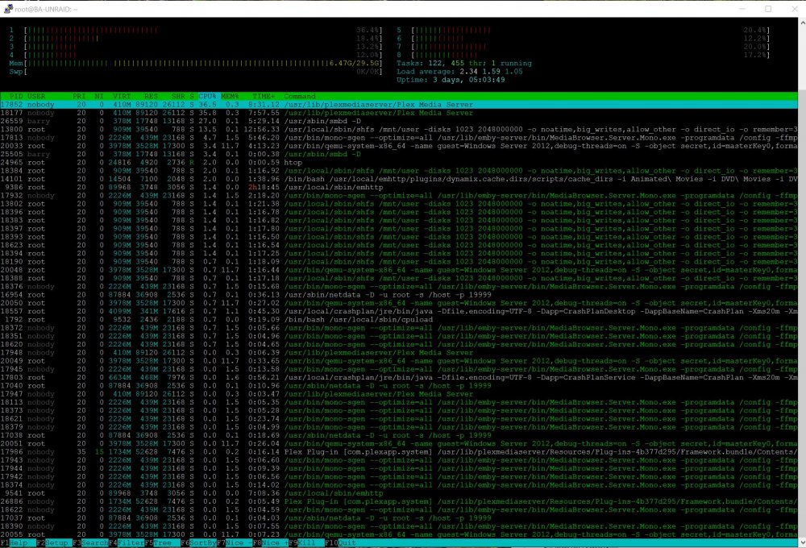Click F10 Quit in the bottom bar
Viewport: 806px width, 548px height.
click(x=340, y=543)
